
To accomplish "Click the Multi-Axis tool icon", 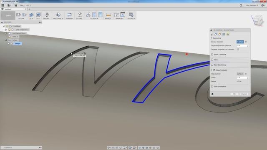I will (58, 15).
